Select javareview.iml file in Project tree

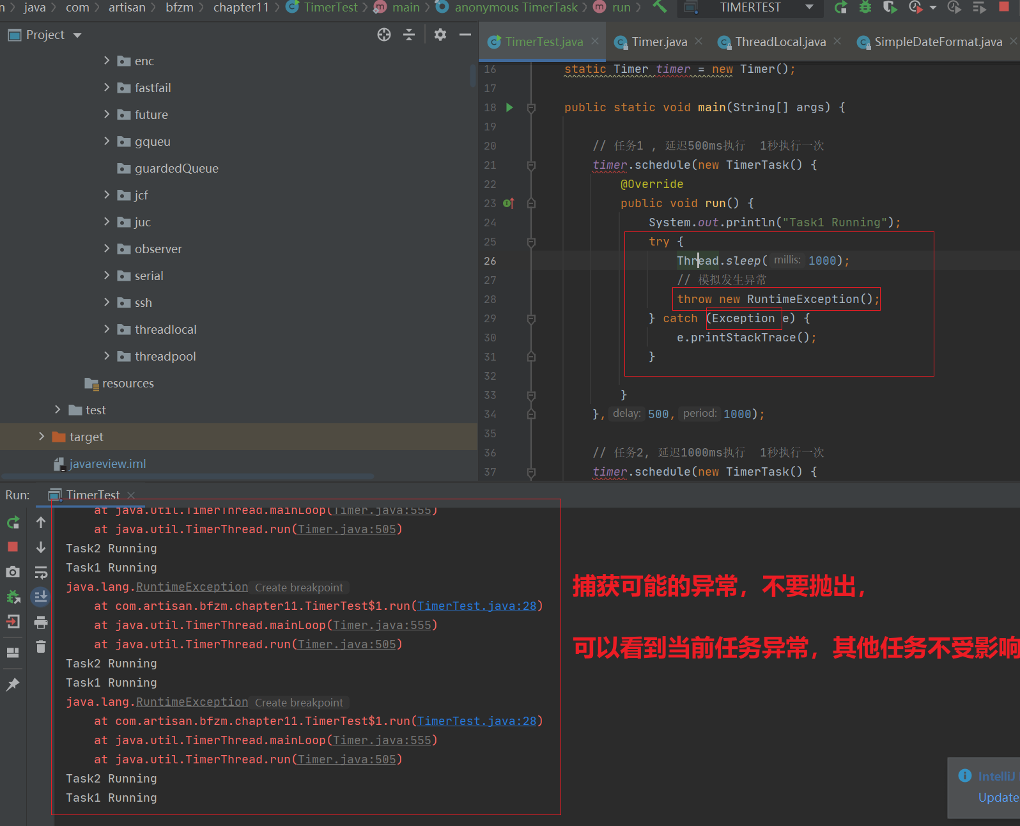(x=107, y=464)
